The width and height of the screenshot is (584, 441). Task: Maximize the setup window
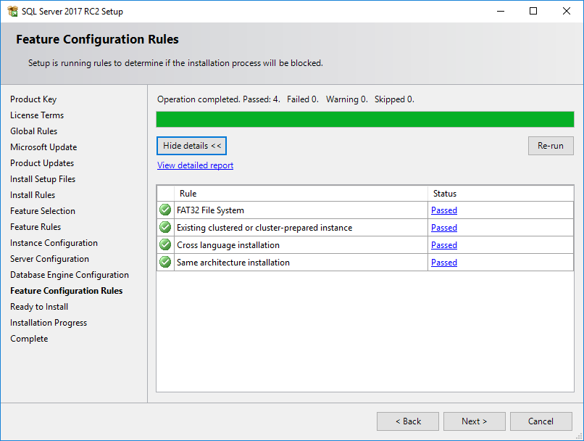(533, 11)
